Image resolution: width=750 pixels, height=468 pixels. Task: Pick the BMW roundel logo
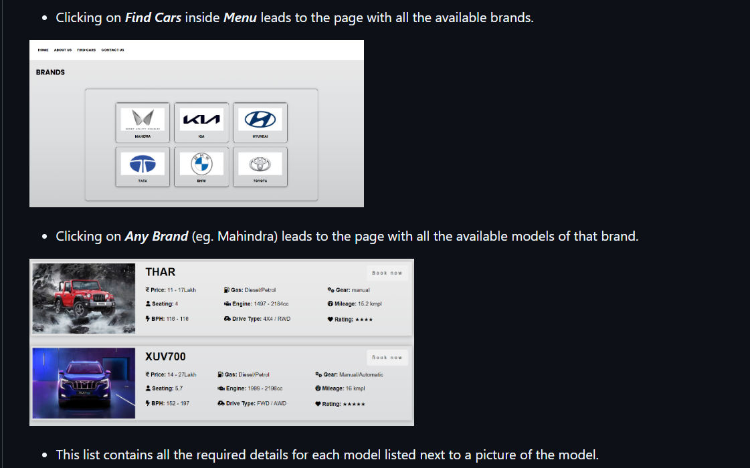coord(201,163)
